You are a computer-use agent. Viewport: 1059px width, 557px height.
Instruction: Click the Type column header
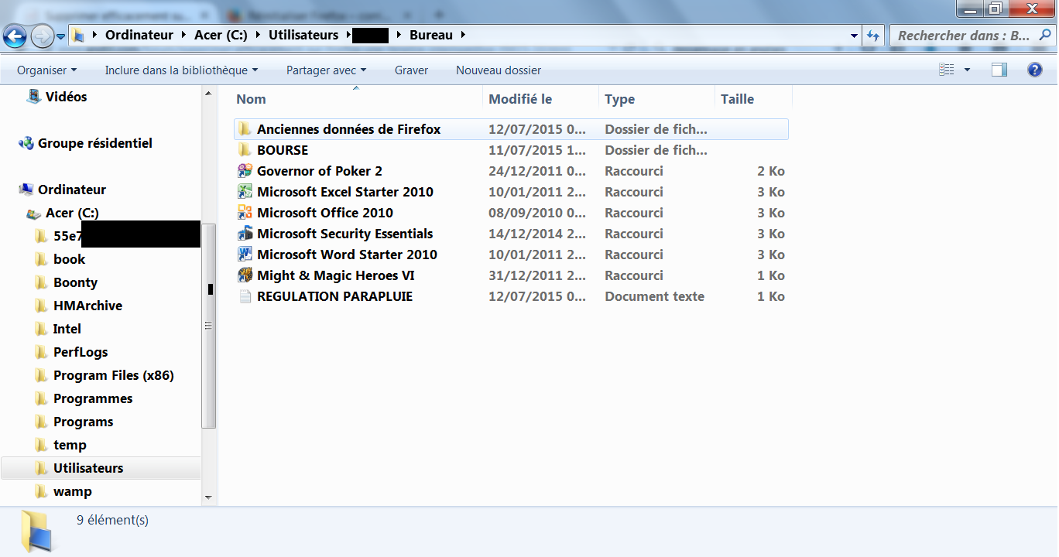[656, 99]
